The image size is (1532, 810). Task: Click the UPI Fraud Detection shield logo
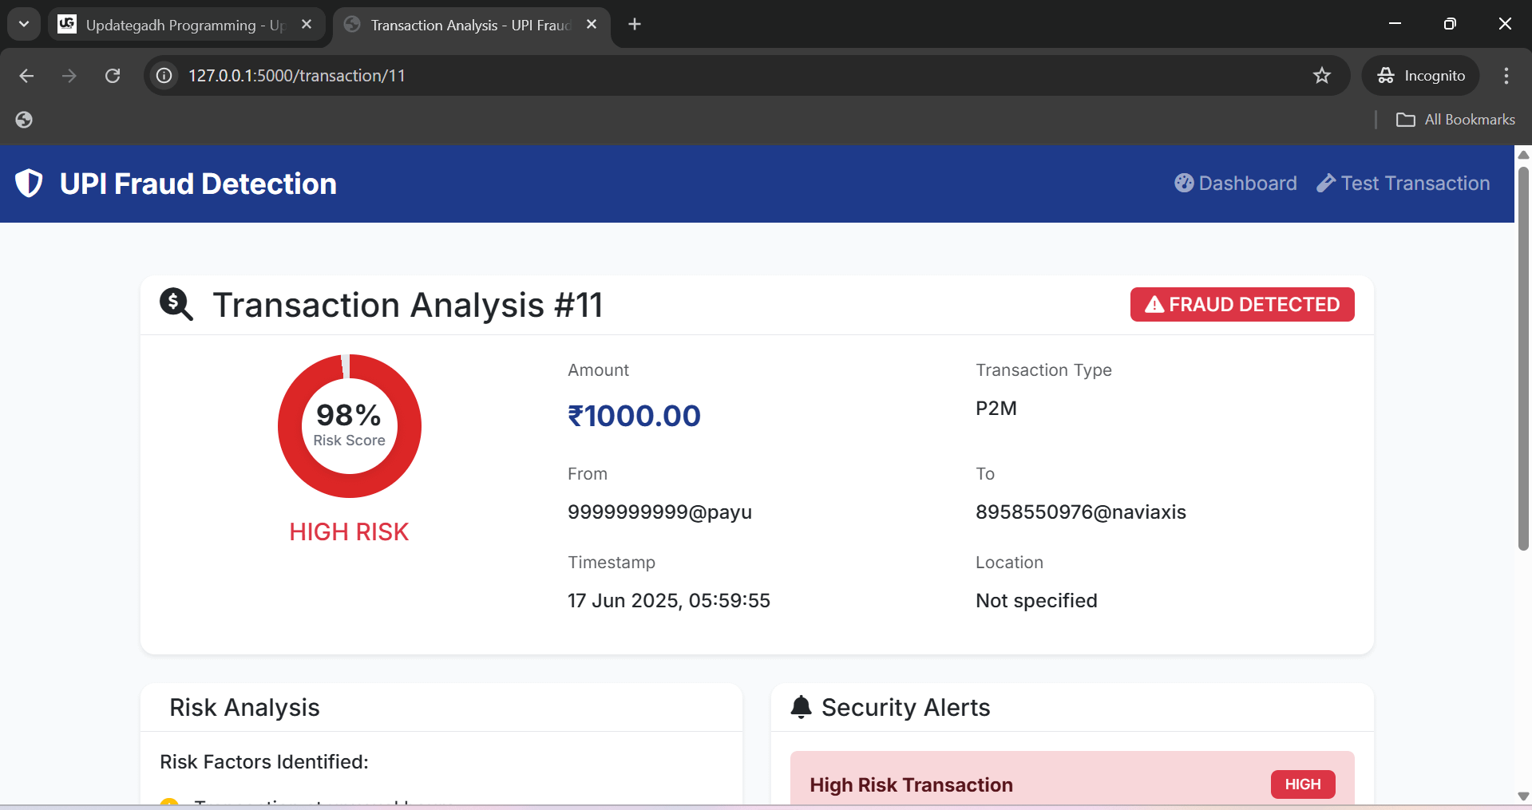pyautogui.click(x=30, y=184)
